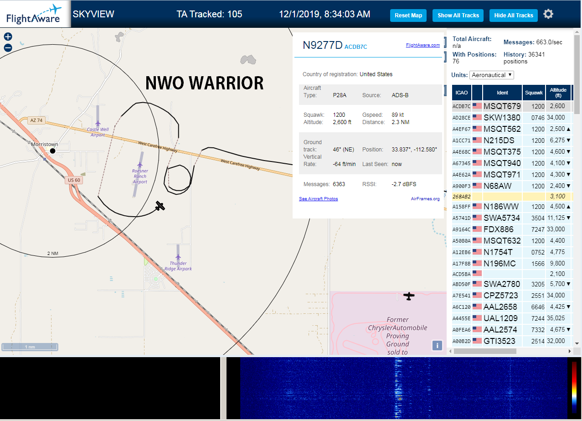Click the US 60 highway shield
582x421 pixels.
click(74, 180)
